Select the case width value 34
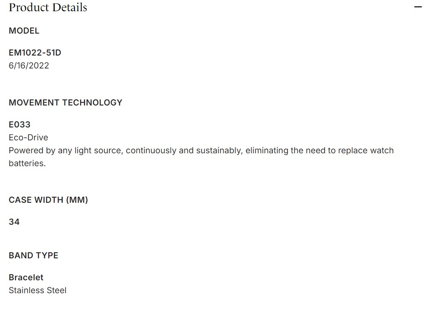Image resolution: width=432 pixels, height=313 pixels. (14, 222)
